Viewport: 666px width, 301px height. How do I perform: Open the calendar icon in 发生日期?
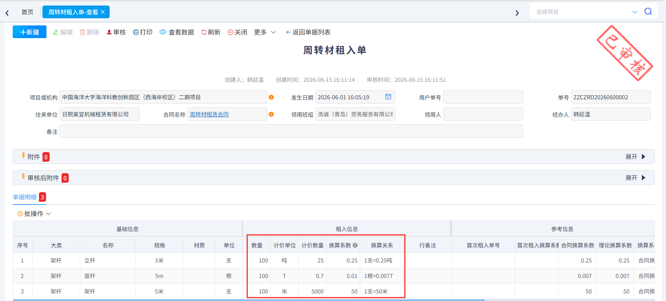coord(388,96)
